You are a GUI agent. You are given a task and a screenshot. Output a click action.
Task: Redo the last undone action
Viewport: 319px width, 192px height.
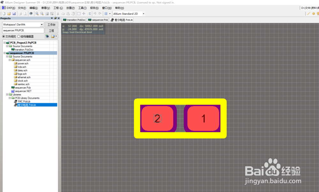coord(100,14)
